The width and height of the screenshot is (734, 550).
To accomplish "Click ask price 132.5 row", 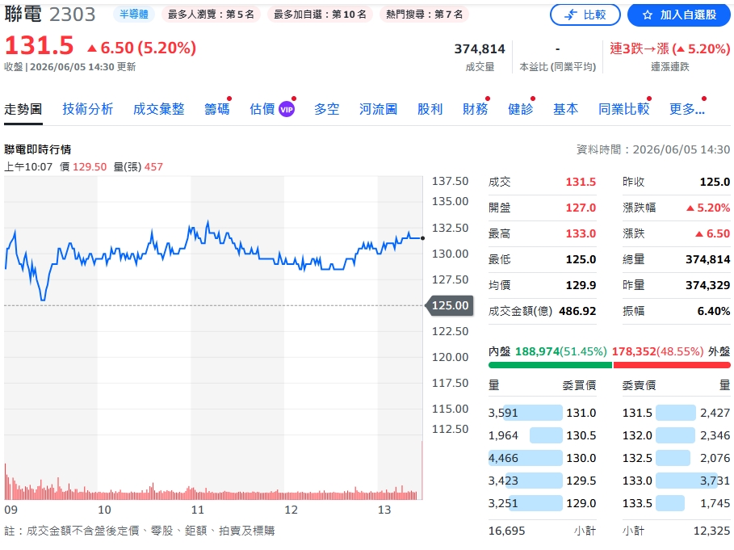I will click(x=677, y=458).
